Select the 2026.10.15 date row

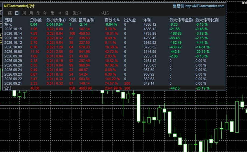point(13,29)
